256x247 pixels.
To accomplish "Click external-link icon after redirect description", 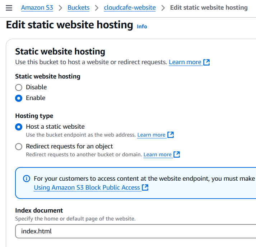I will click(x=177, y=155).
